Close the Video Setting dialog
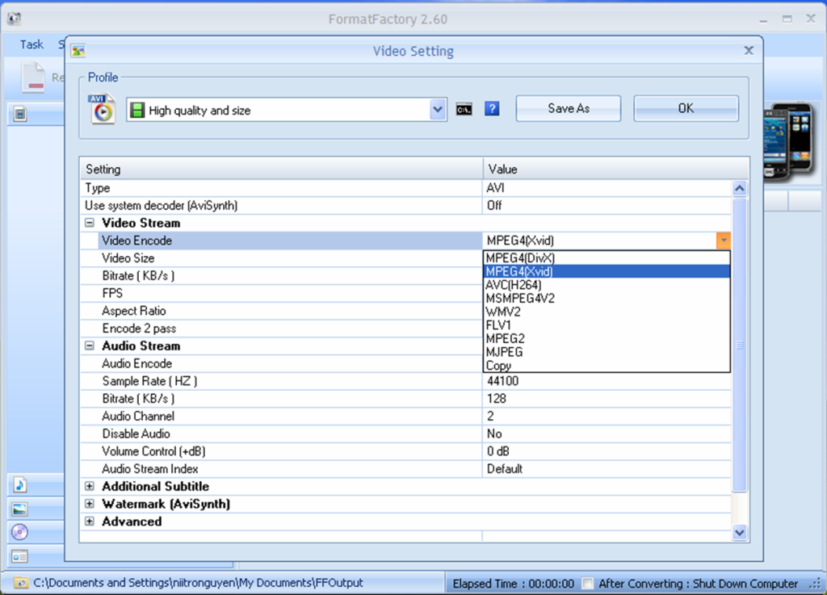The width and height of the screenshot is (827, 595). pyautogui.click(x=749, y=51)
